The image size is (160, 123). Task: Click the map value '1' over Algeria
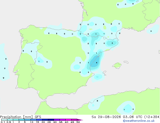coord(124,110)
